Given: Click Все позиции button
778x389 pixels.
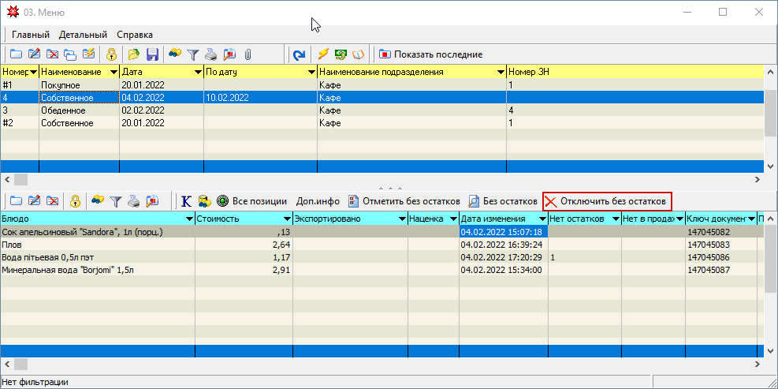Looking at the screenshot, I should [x=252, y=201].
